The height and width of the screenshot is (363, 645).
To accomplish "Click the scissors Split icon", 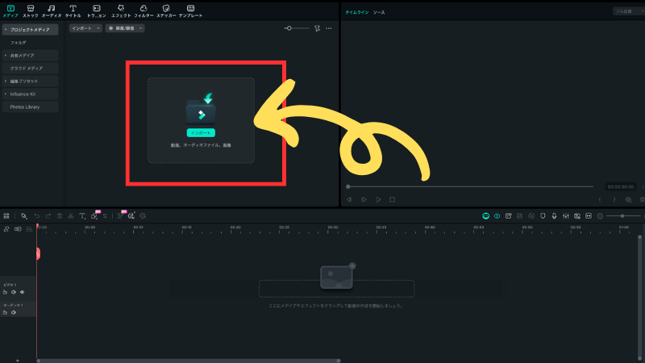I will (71, 216).
